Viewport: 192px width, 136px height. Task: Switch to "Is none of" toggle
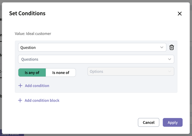(x=61, y=73)
